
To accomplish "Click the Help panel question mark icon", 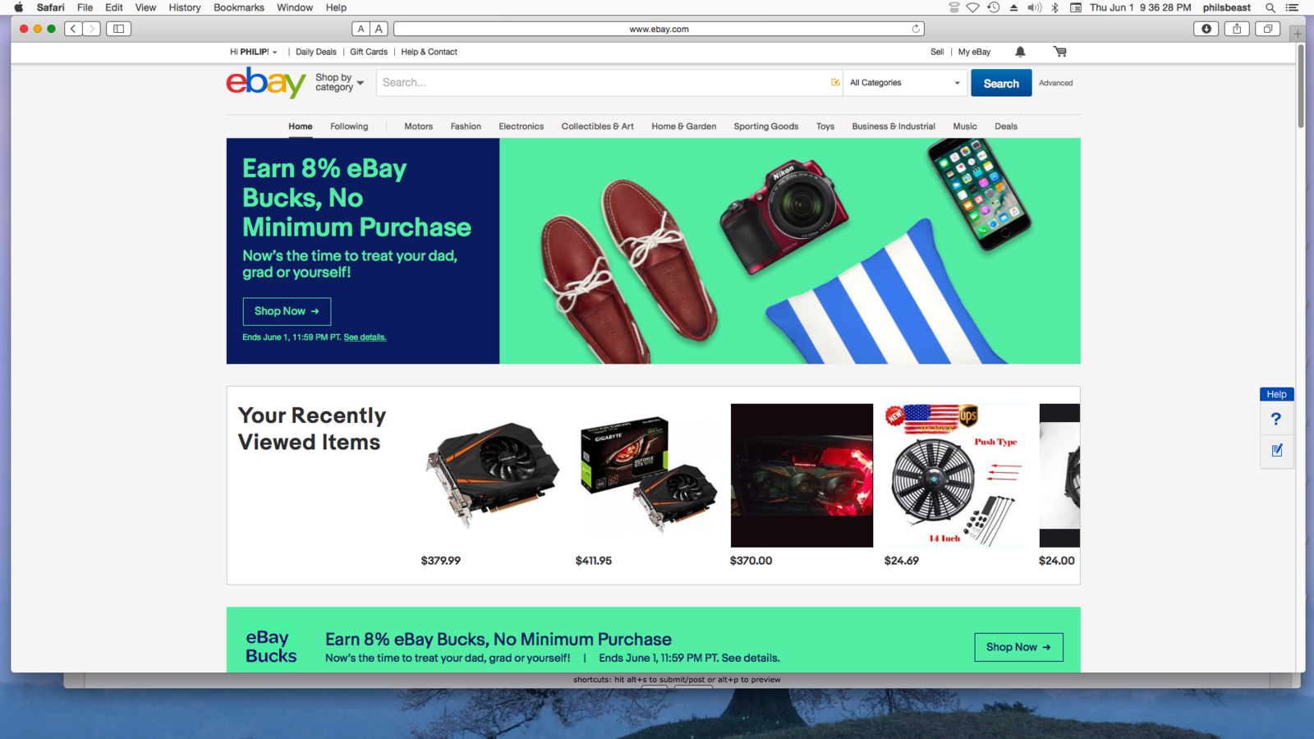I will point(1275,419).
